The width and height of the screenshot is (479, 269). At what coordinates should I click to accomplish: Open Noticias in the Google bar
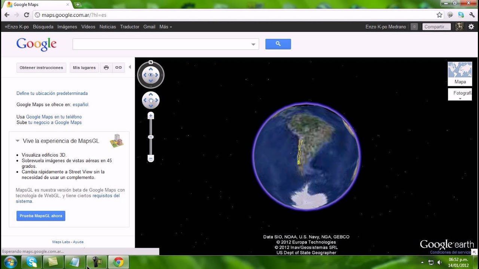(108, 27)
